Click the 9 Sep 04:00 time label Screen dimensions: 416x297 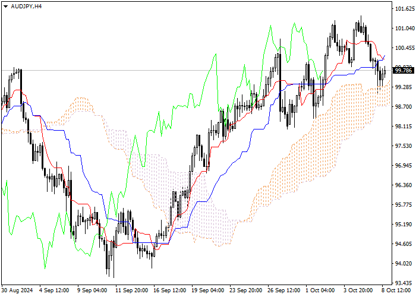coord(92,290)
